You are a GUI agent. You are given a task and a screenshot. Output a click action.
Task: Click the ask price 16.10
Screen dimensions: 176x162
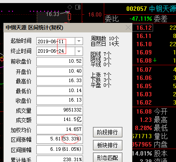point(144,44)
